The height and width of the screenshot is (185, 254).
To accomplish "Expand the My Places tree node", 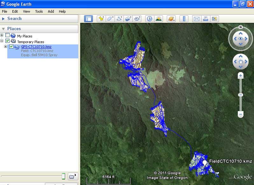I will click(x=2, y=36).
